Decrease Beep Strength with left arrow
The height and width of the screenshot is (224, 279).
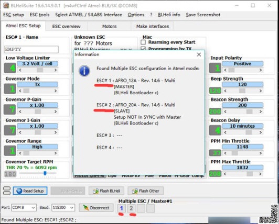tap(226, 91)
